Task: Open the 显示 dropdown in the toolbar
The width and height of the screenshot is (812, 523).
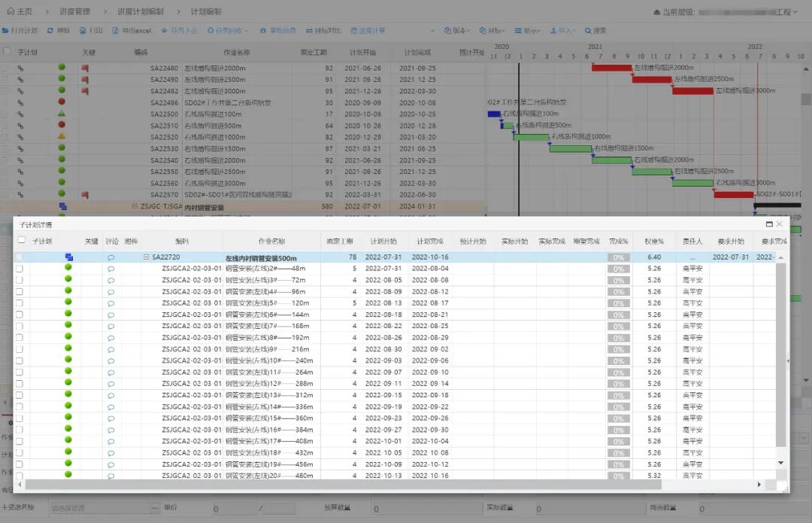Action: tap(527, 31)
